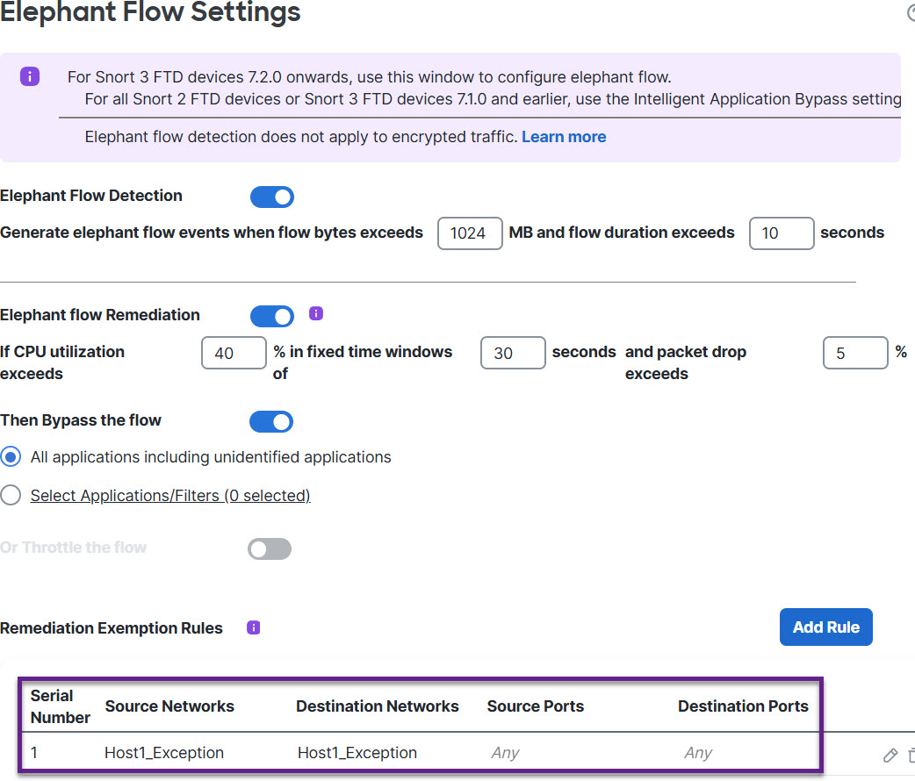Delete exemption rule 1 with trash icon
This screenshot has width=915, height=781.
point(911,755)
